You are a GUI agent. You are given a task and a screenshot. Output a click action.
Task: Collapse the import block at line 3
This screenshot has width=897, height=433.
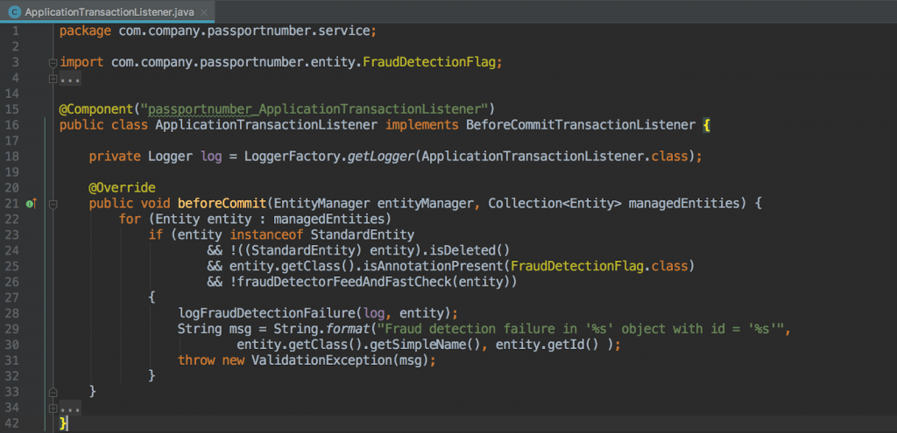pyautogui.click(x=53, y=63)
